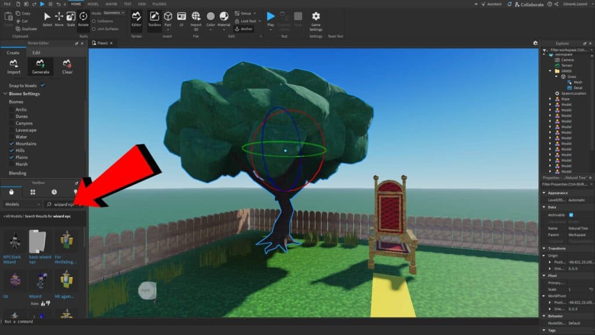Toggle Anchor on the selection
The image size is (595, 335).
243,29
